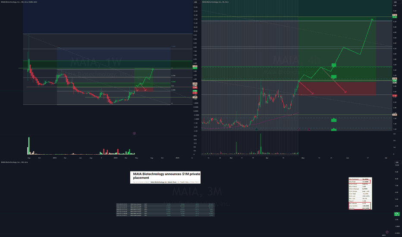Click the red stop price label on 4h price axis
This screenshot has height=237, width=402.
click(395, 96)
